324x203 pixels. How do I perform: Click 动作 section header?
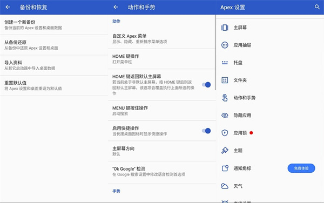(116, 21)
